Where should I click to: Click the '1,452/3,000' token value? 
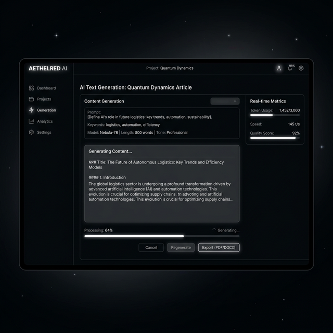tap(289, 110)
